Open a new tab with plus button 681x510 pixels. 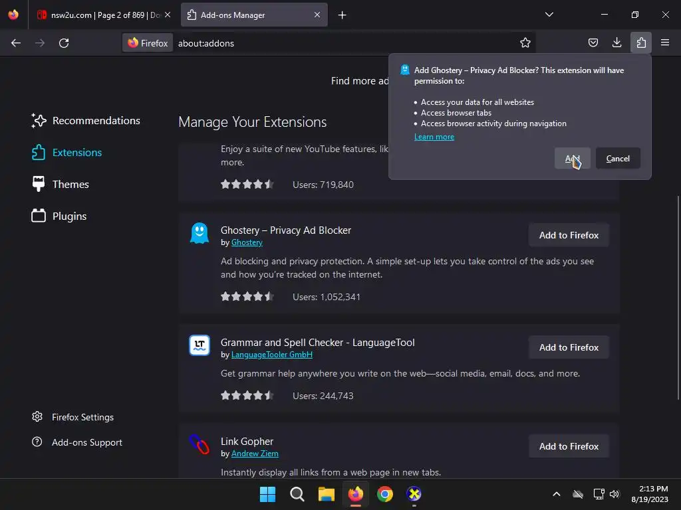(342, 15)
